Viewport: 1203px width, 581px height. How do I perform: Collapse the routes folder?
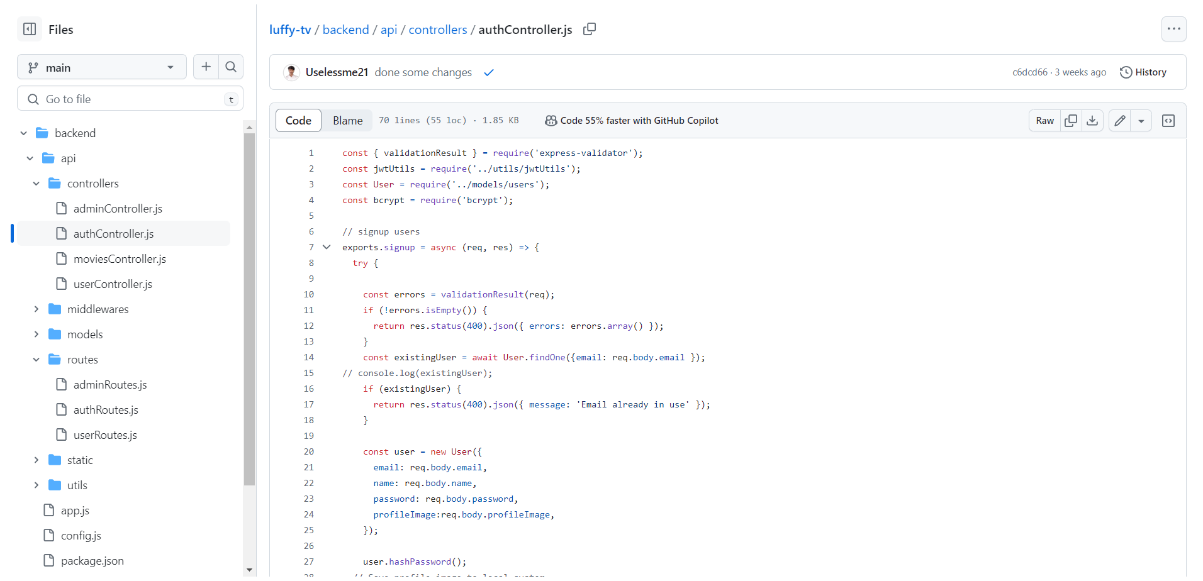(36, 360)
